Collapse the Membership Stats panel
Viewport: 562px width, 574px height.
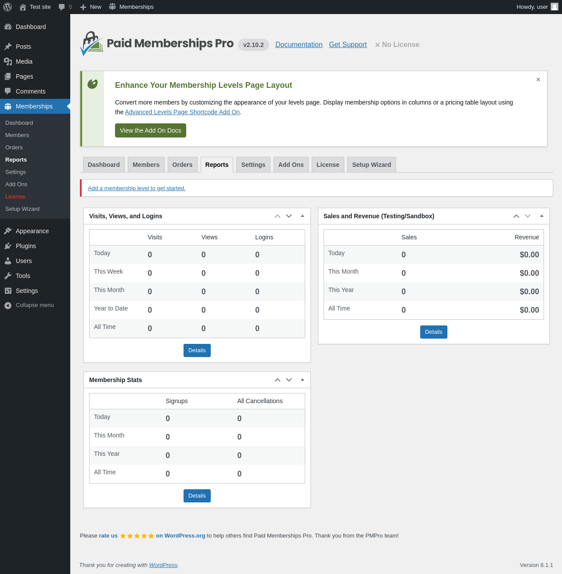[x=303, y=380]
